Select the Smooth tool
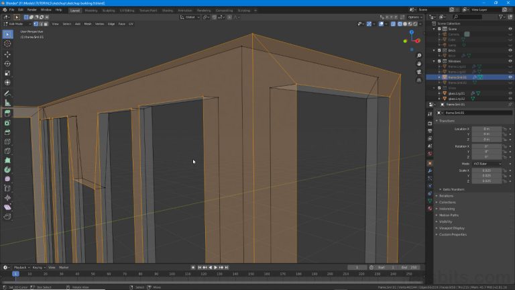 click(7, 179)
